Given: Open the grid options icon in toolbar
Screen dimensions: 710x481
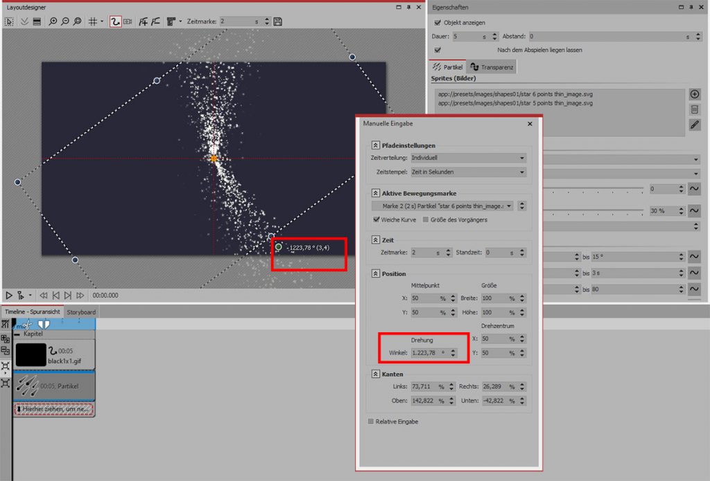Looking at the screenshot, I should (x=93, y=21).
